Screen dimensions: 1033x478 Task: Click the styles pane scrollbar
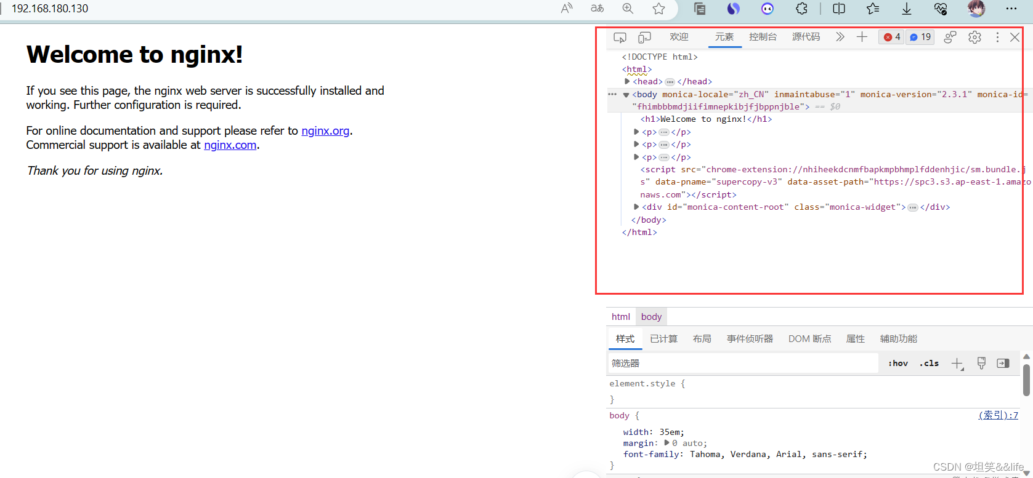pyautogui.click(x=1026, y=379)
